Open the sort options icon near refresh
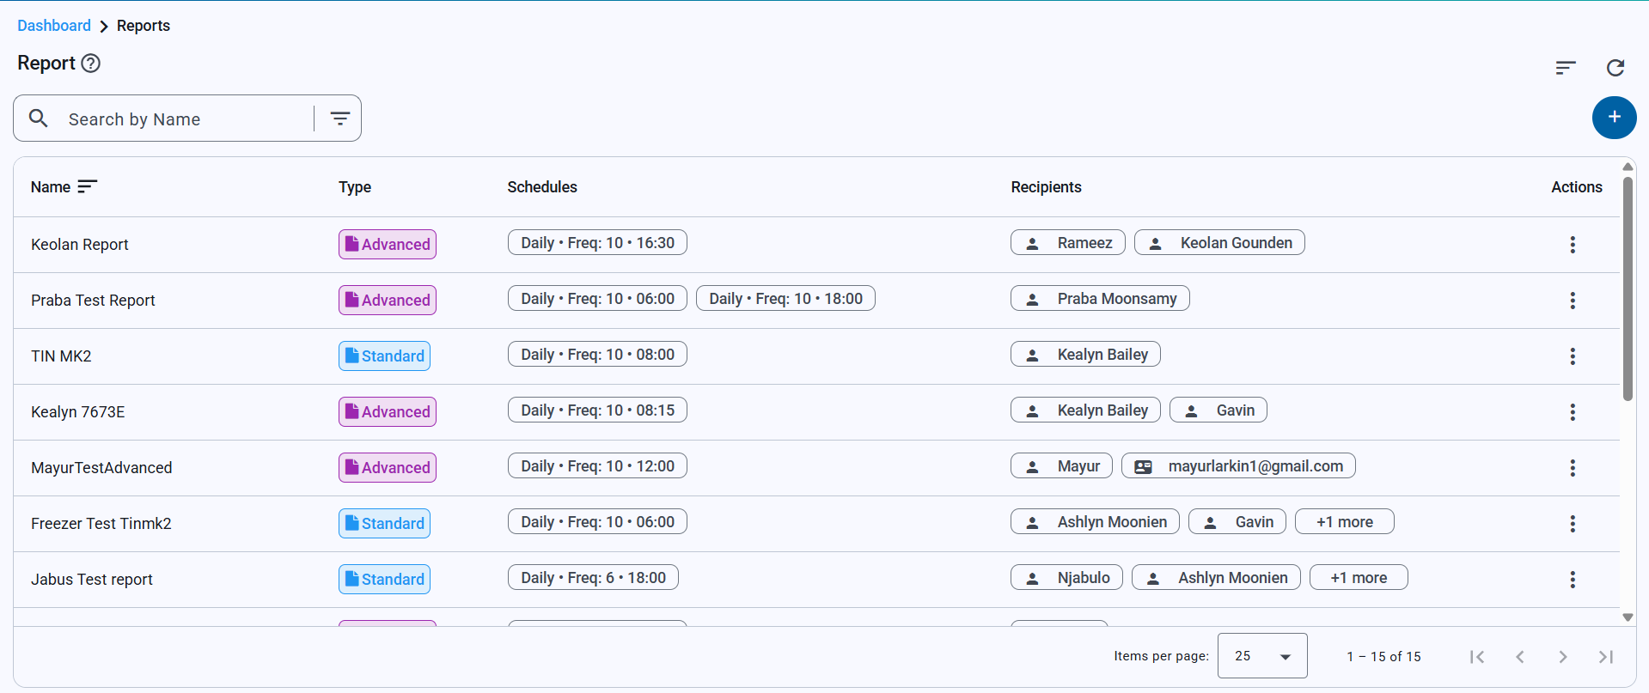 tap(1565, 68)
